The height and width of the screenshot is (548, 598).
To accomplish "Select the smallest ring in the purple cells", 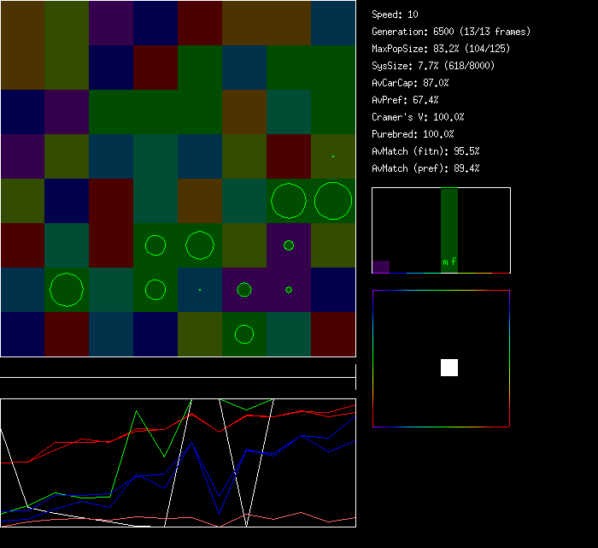I will click(x=289, y=290).
